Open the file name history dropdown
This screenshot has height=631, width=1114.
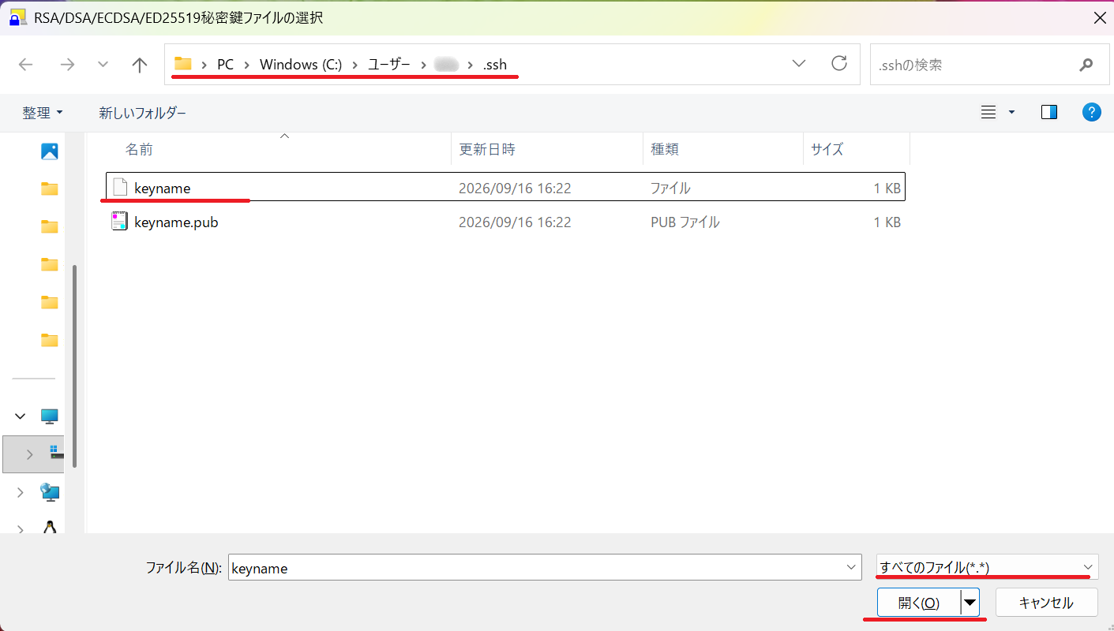(x=852, y=568)
